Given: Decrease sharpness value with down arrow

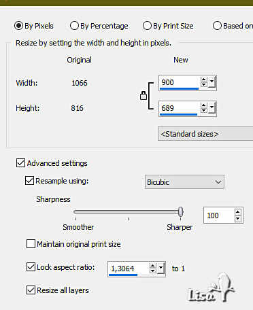Looking at the screenshot, I should [237, 218].
